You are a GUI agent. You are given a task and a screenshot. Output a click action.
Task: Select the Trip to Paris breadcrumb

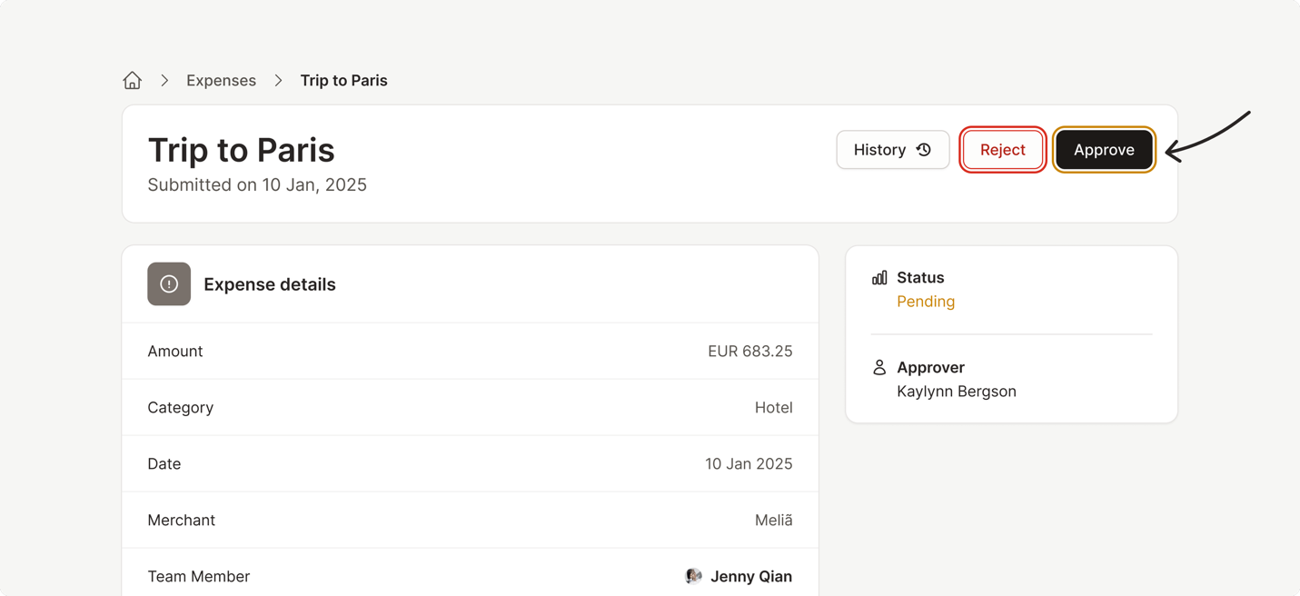(x=343, y=81)
